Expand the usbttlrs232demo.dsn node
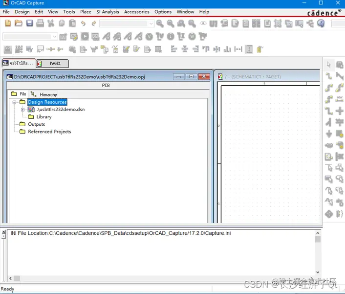 23,110
